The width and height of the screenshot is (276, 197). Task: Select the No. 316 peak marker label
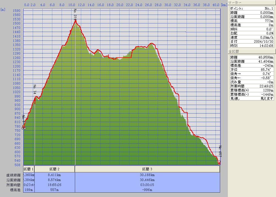point(75,15)
